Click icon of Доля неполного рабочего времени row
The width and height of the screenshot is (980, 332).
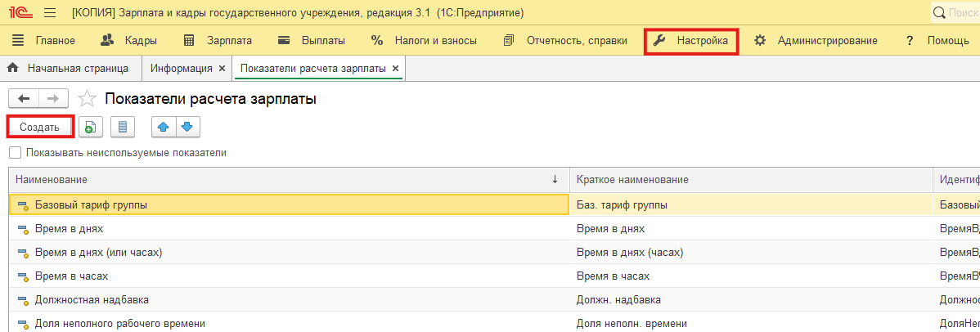point(23,324)
